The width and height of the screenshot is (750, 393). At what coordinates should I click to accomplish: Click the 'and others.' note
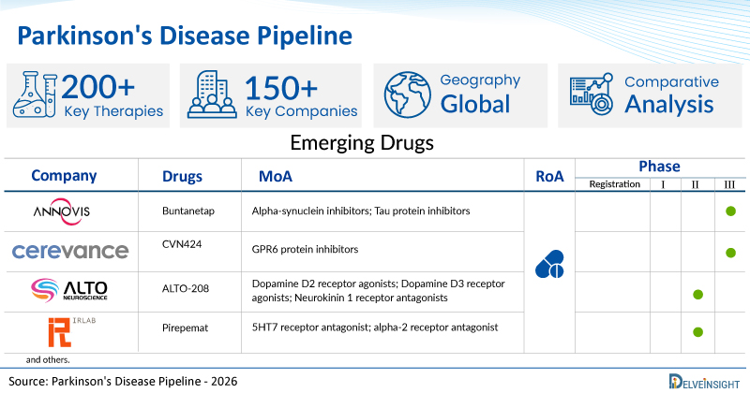pos(48,360)
